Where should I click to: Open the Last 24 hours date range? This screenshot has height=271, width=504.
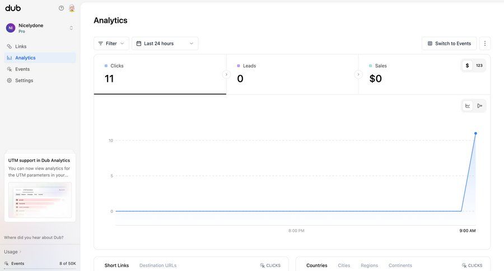pyautogui.click(x=165, y=44)
